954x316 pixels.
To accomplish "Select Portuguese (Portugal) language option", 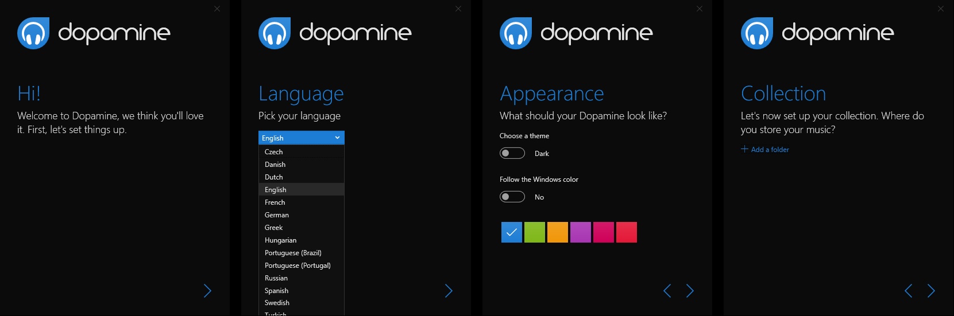I will click(x=302, y=266).
